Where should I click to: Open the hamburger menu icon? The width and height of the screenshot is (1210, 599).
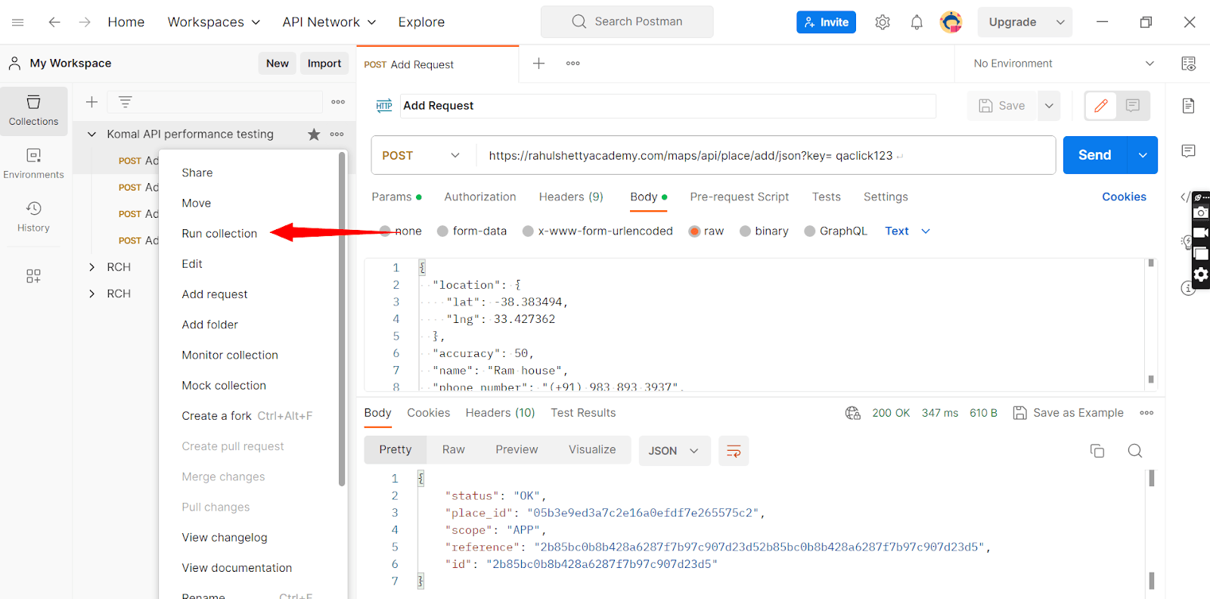(18, 23)
